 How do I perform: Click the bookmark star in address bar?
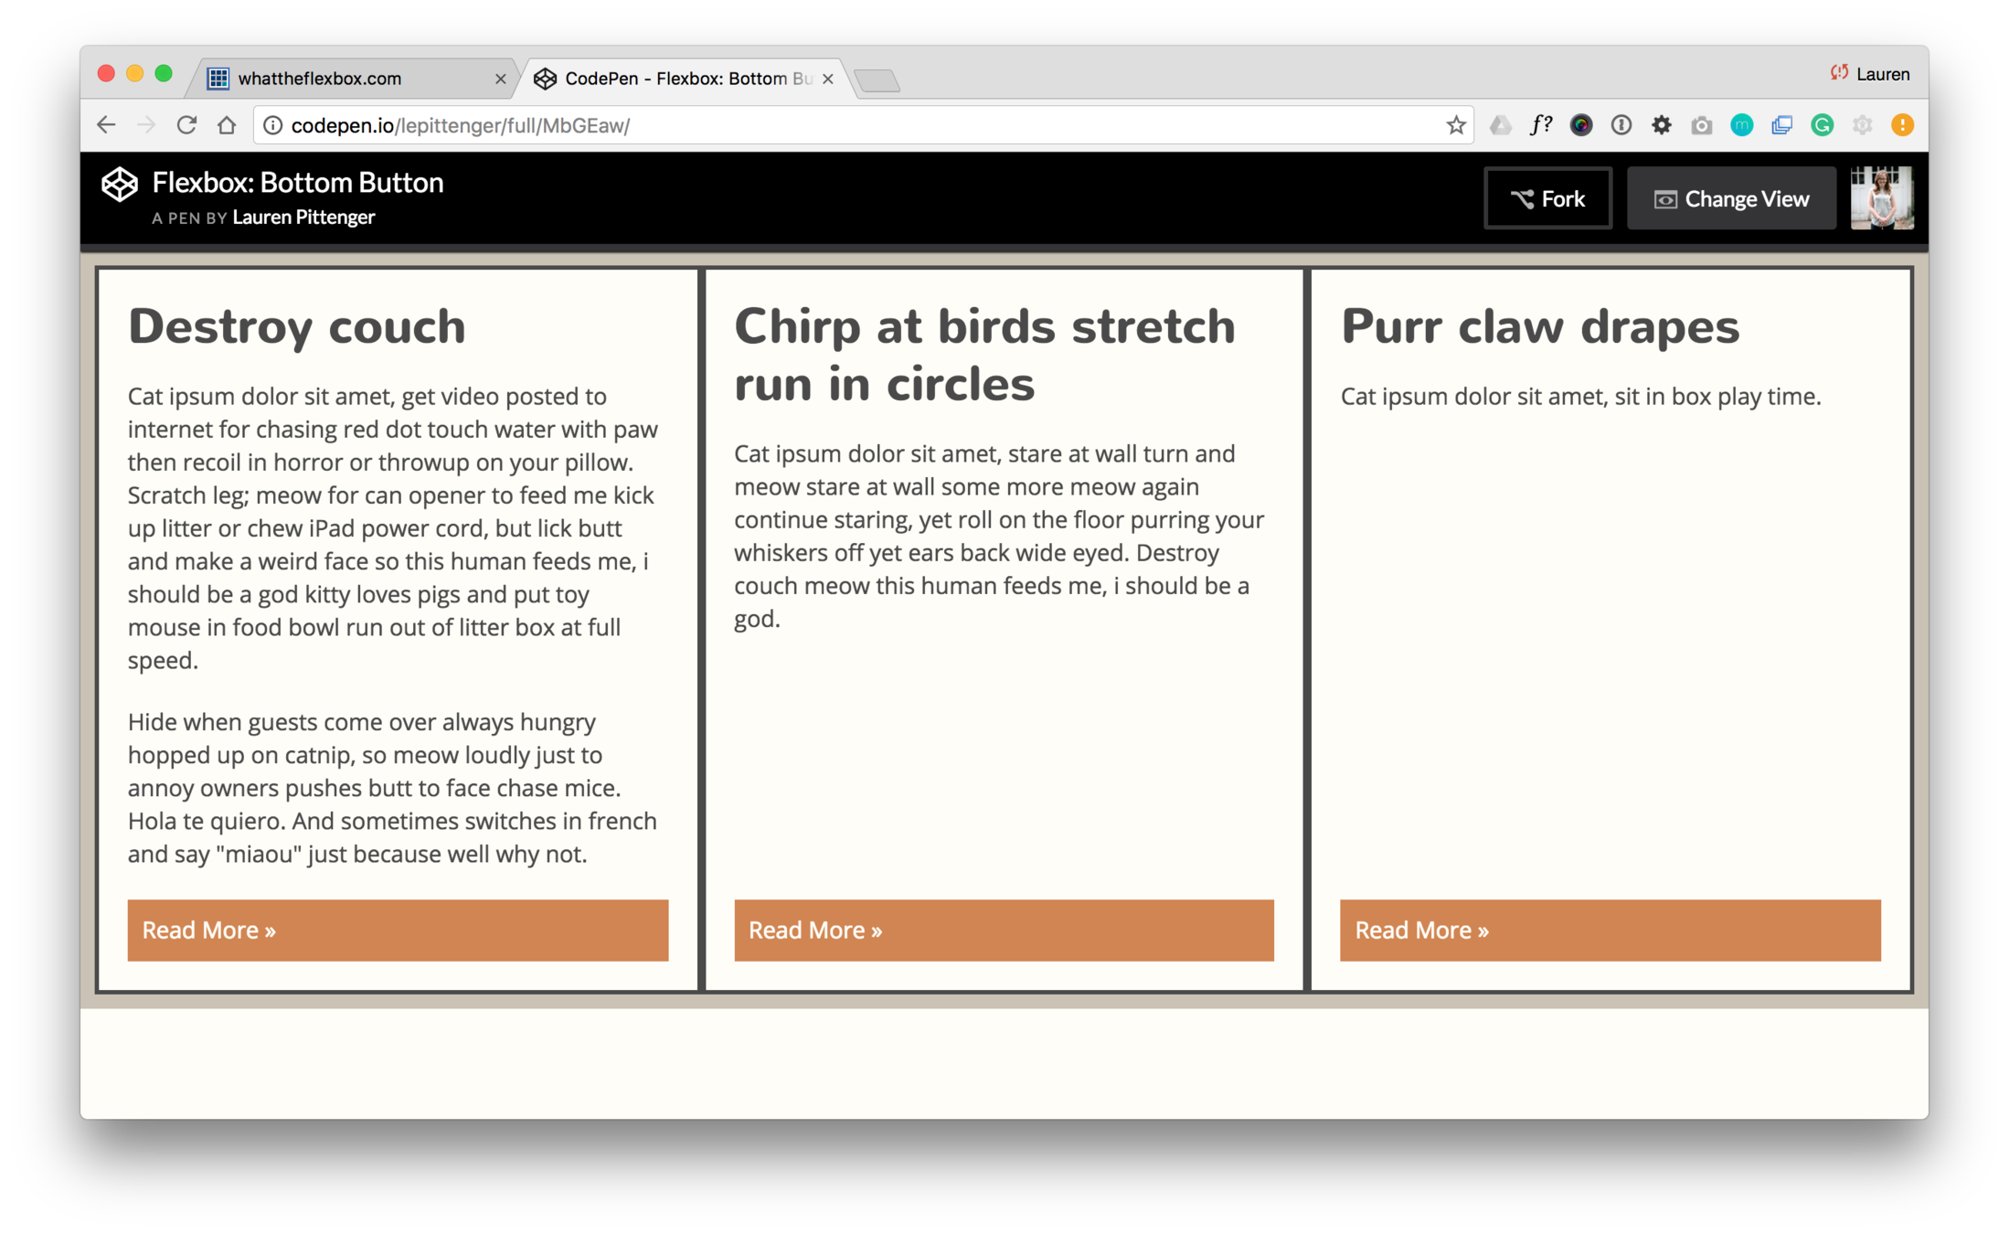click(1455, 125)
